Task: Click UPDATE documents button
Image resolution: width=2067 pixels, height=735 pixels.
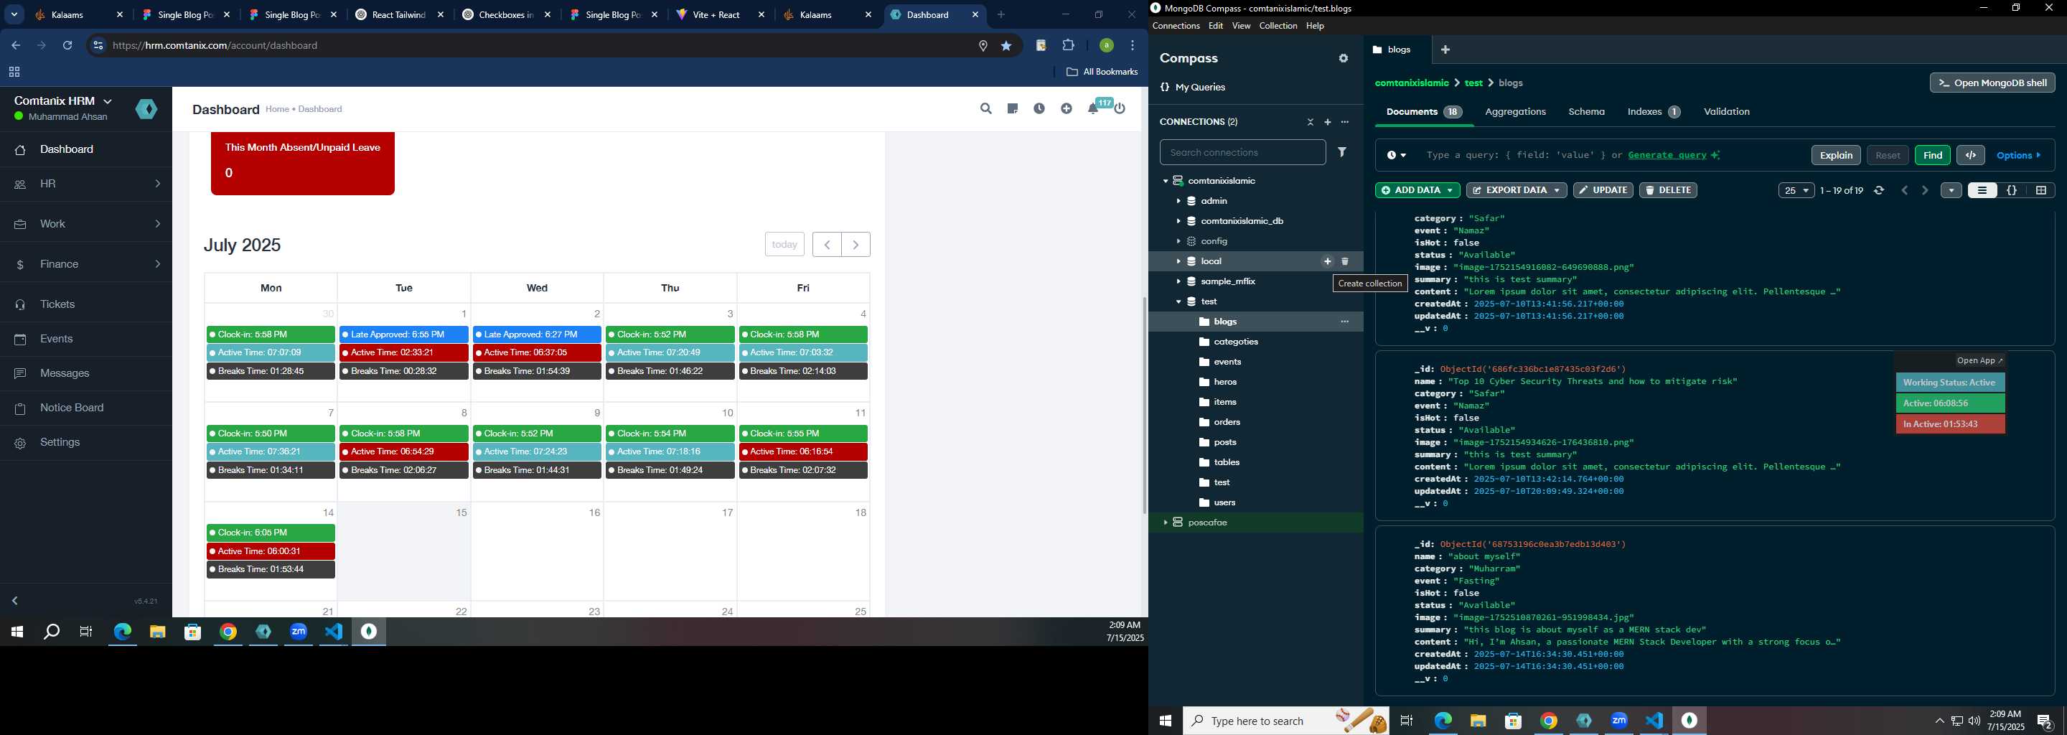Action: [x=1603, y=190]
